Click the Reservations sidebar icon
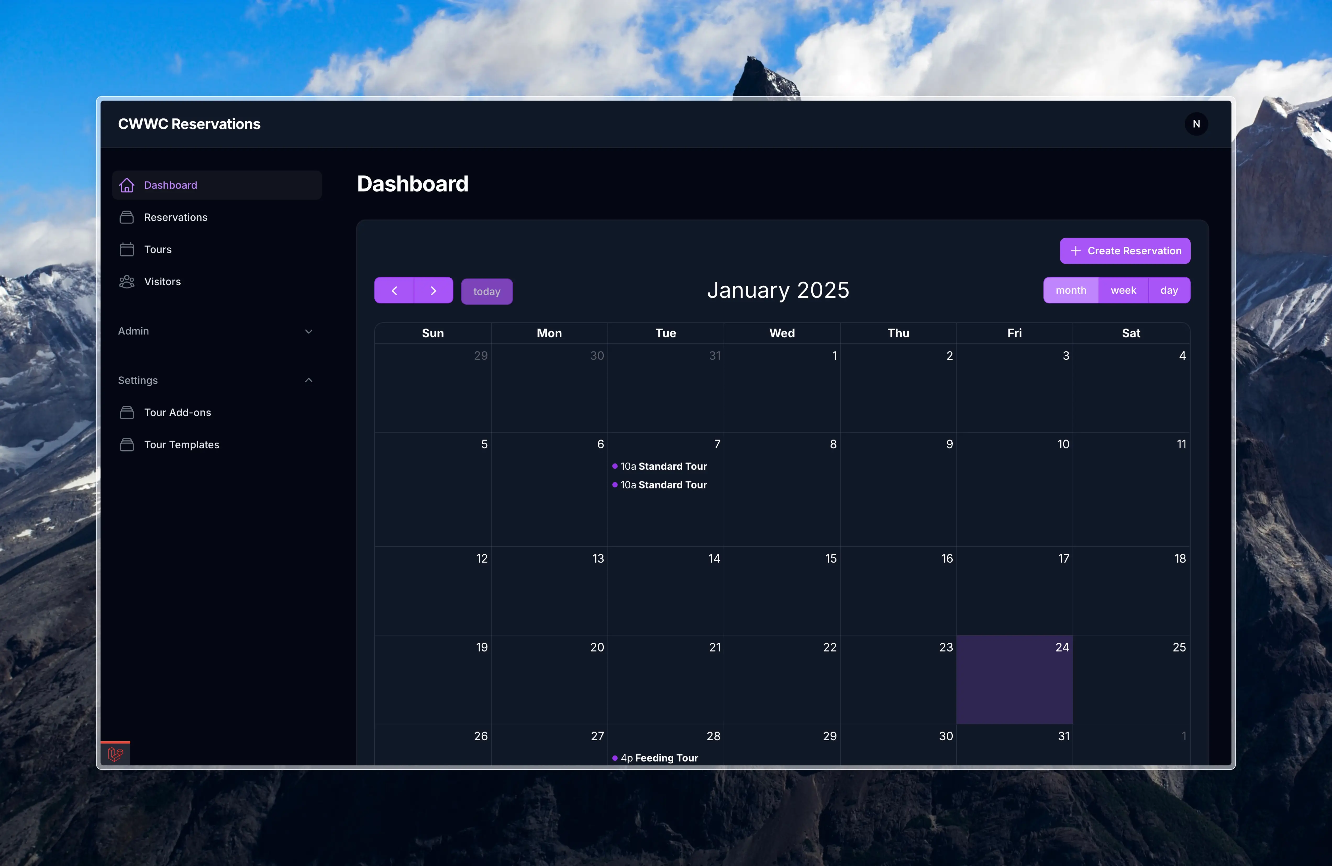 click(127, 217)
